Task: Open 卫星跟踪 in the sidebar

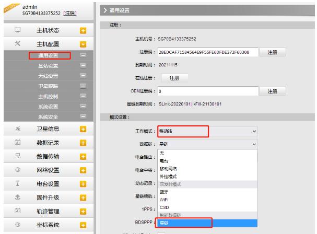Action: [x=48, y=86]
